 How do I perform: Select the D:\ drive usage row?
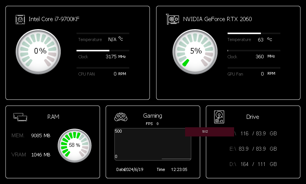point(253,164)
